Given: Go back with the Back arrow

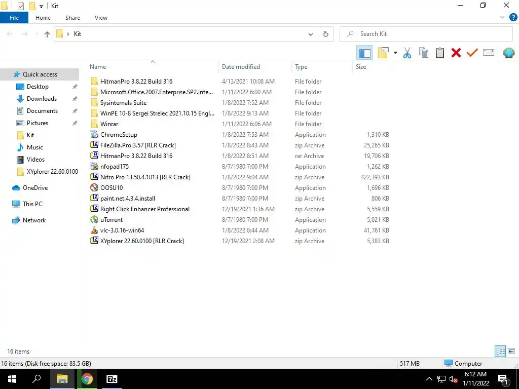Looking at the screenshot, I should coord(10,34).
